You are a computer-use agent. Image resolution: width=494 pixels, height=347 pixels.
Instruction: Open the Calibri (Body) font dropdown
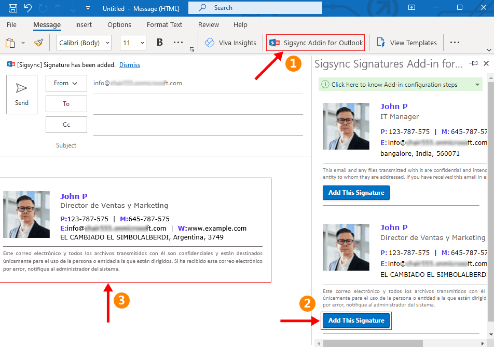click(84, 43)
